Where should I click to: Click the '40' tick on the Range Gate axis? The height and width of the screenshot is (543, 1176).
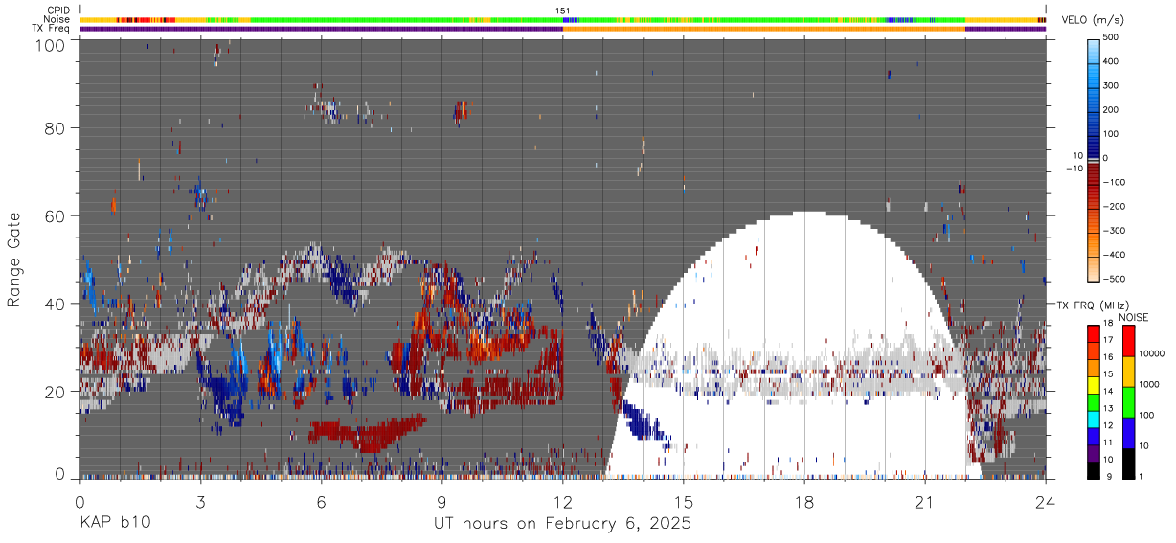click(56, 304)
